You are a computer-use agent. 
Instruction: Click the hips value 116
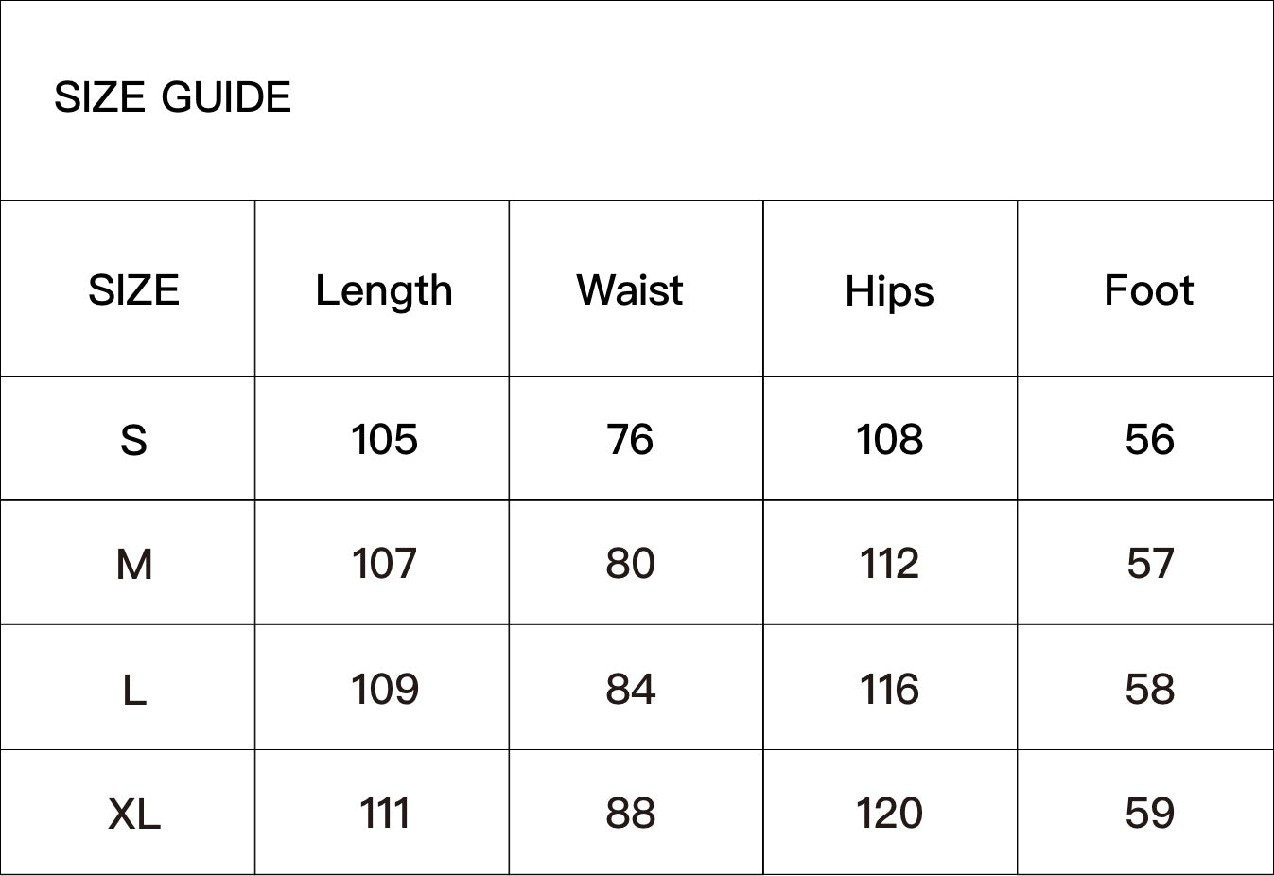889,689
